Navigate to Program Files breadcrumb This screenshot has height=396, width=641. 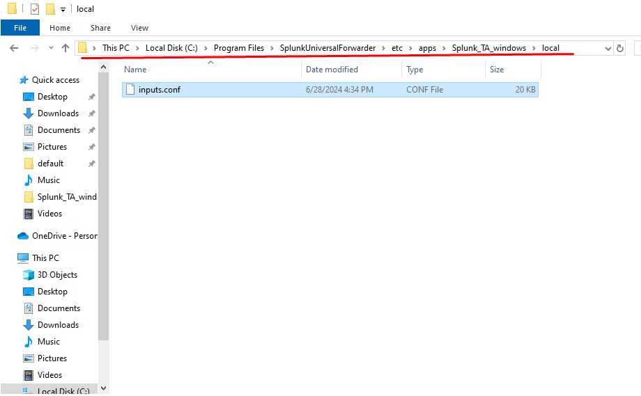(239, 48)
